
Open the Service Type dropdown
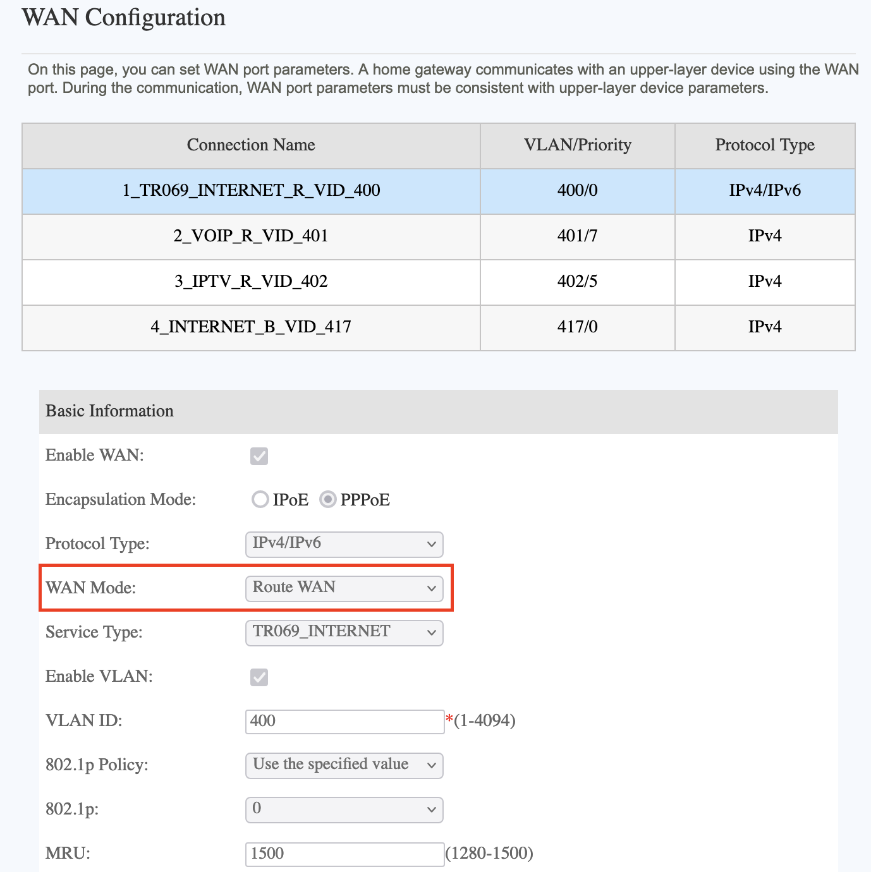[344, 633]
